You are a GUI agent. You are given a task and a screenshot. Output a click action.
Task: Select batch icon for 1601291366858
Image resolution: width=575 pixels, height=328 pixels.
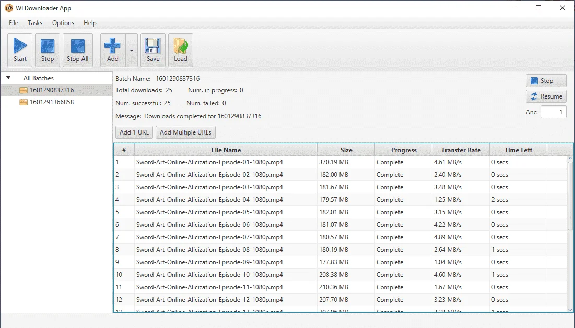[24, 102]
